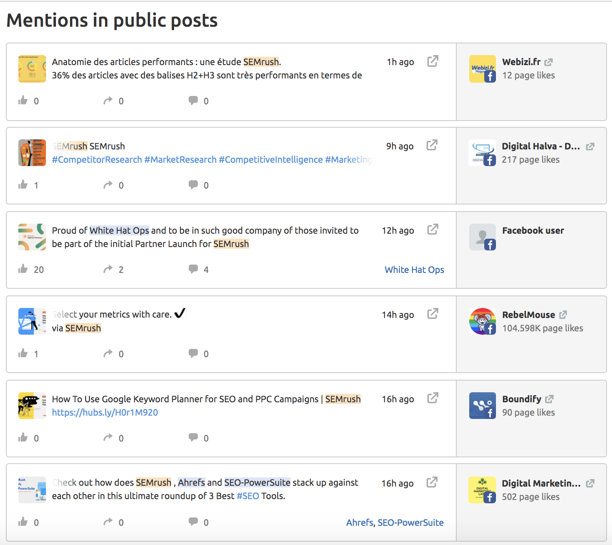Viewport: 612px width, 545px height.
Task: Click the like icon on White Hat Ops post
Action: coord(23,269)
